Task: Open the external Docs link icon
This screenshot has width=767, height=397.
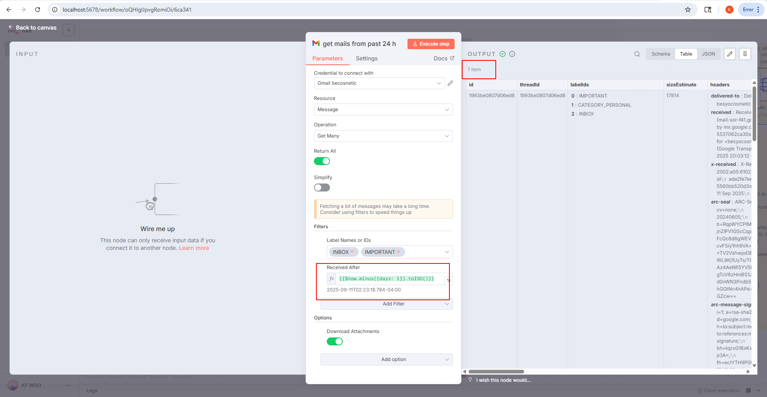Action: tap(452, 58)
